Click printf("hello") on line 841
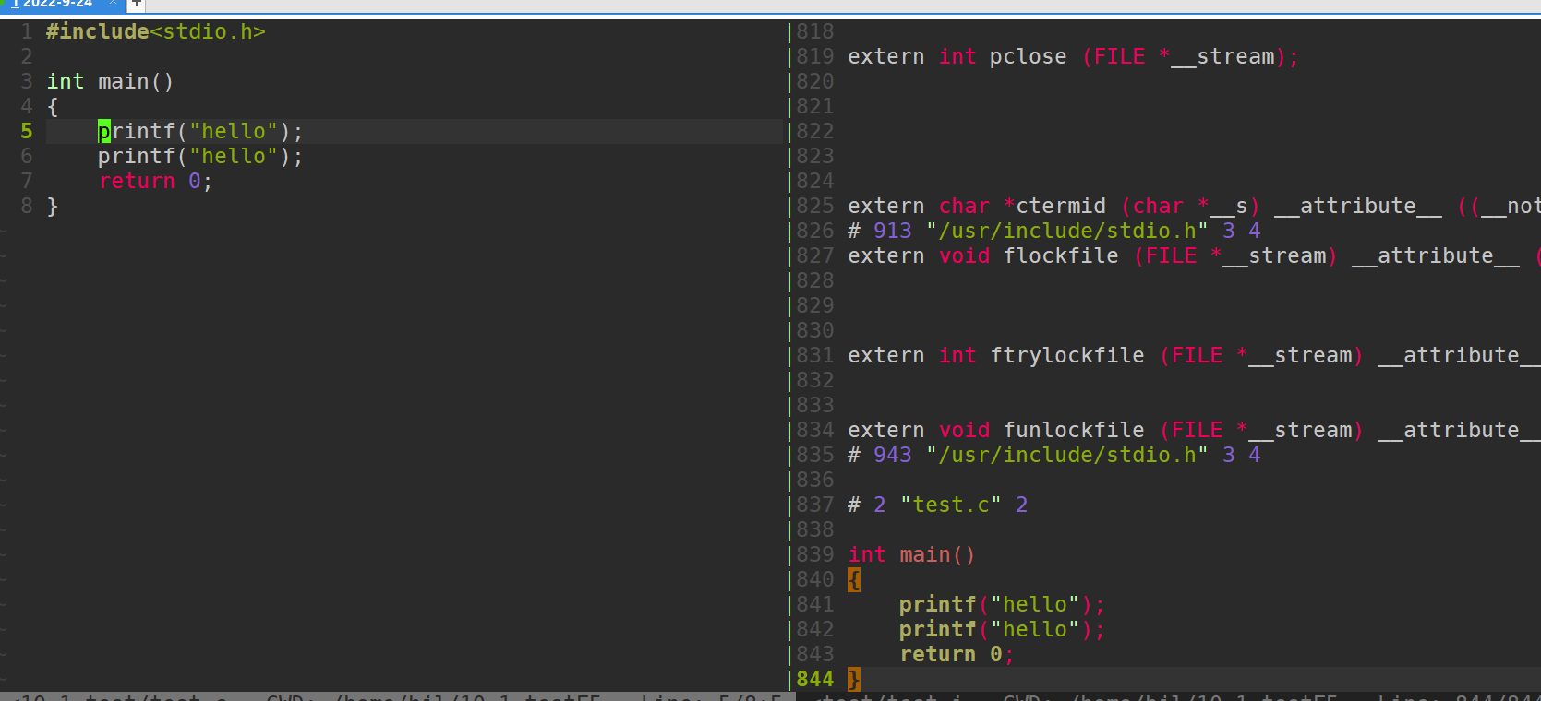 [1002, 604]
